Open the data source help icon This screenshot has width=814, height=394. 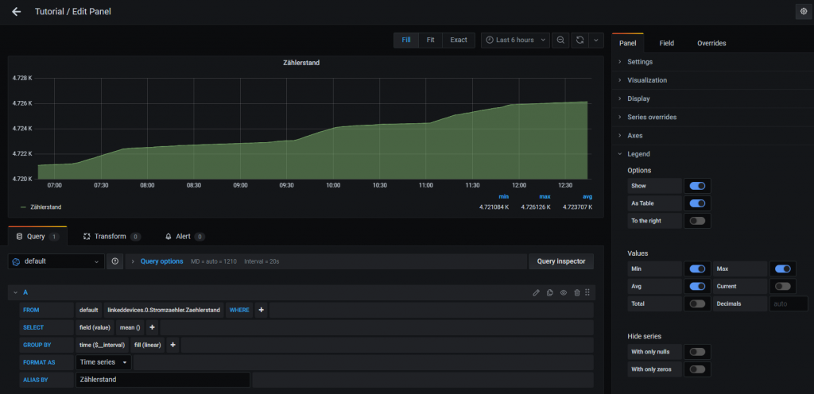point(115,261)
